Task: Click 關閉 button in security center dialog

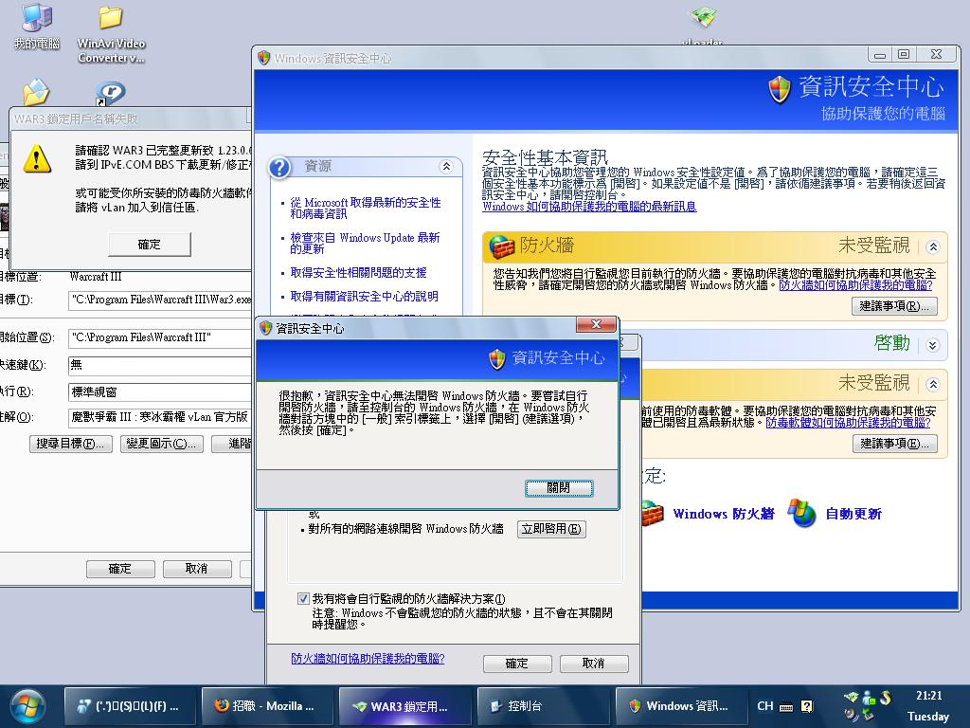Action: [559, 488]
